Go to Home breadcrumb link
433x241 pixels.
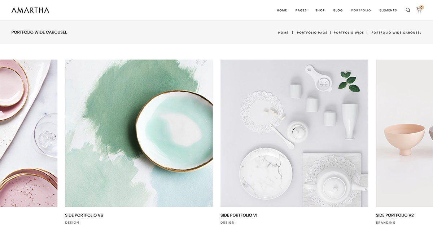[283, 32]
